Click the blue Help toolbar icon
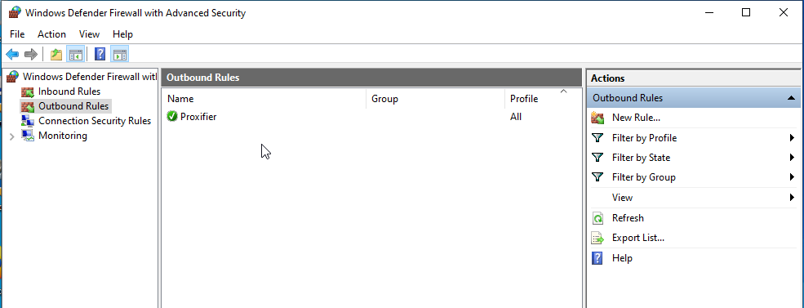The height and width of the screenshot is (308, 804). [x=100, y=54]
